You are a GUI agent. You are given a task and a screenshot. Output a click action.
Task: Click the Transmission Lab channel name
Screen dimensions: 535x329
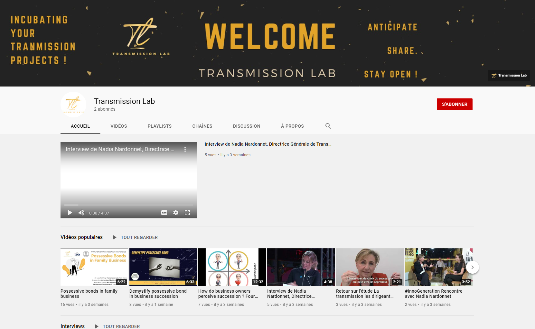click(x=124, y=101)
